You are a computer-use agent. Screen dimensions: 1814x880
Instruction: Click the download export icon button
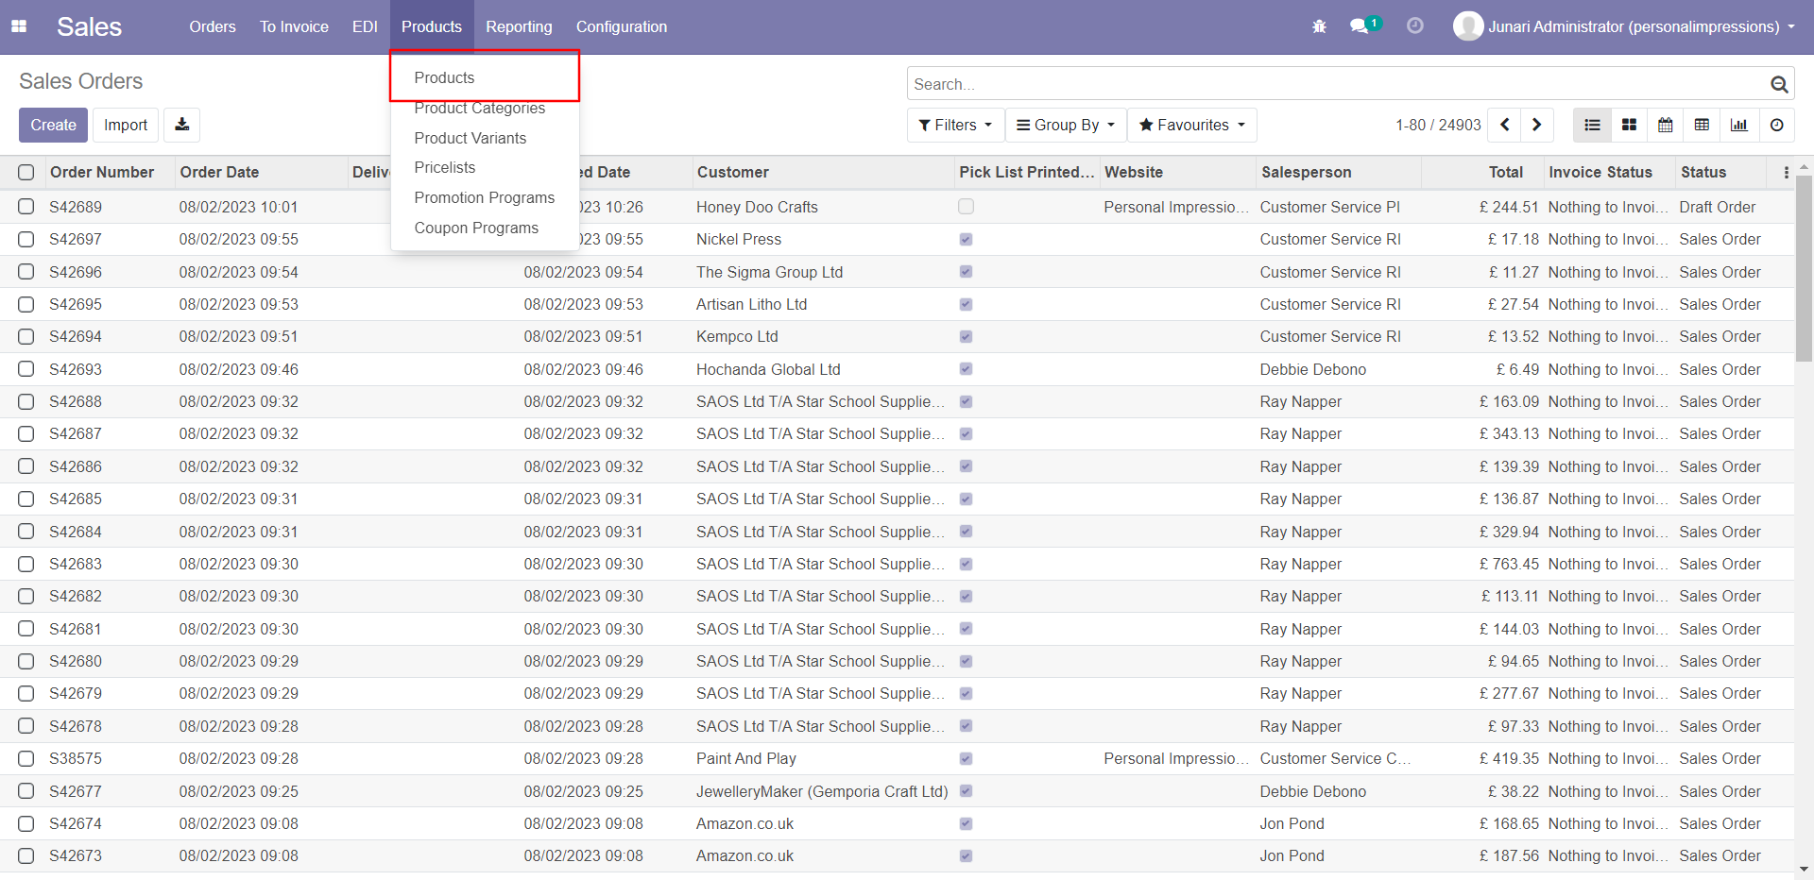pos(181,125)
